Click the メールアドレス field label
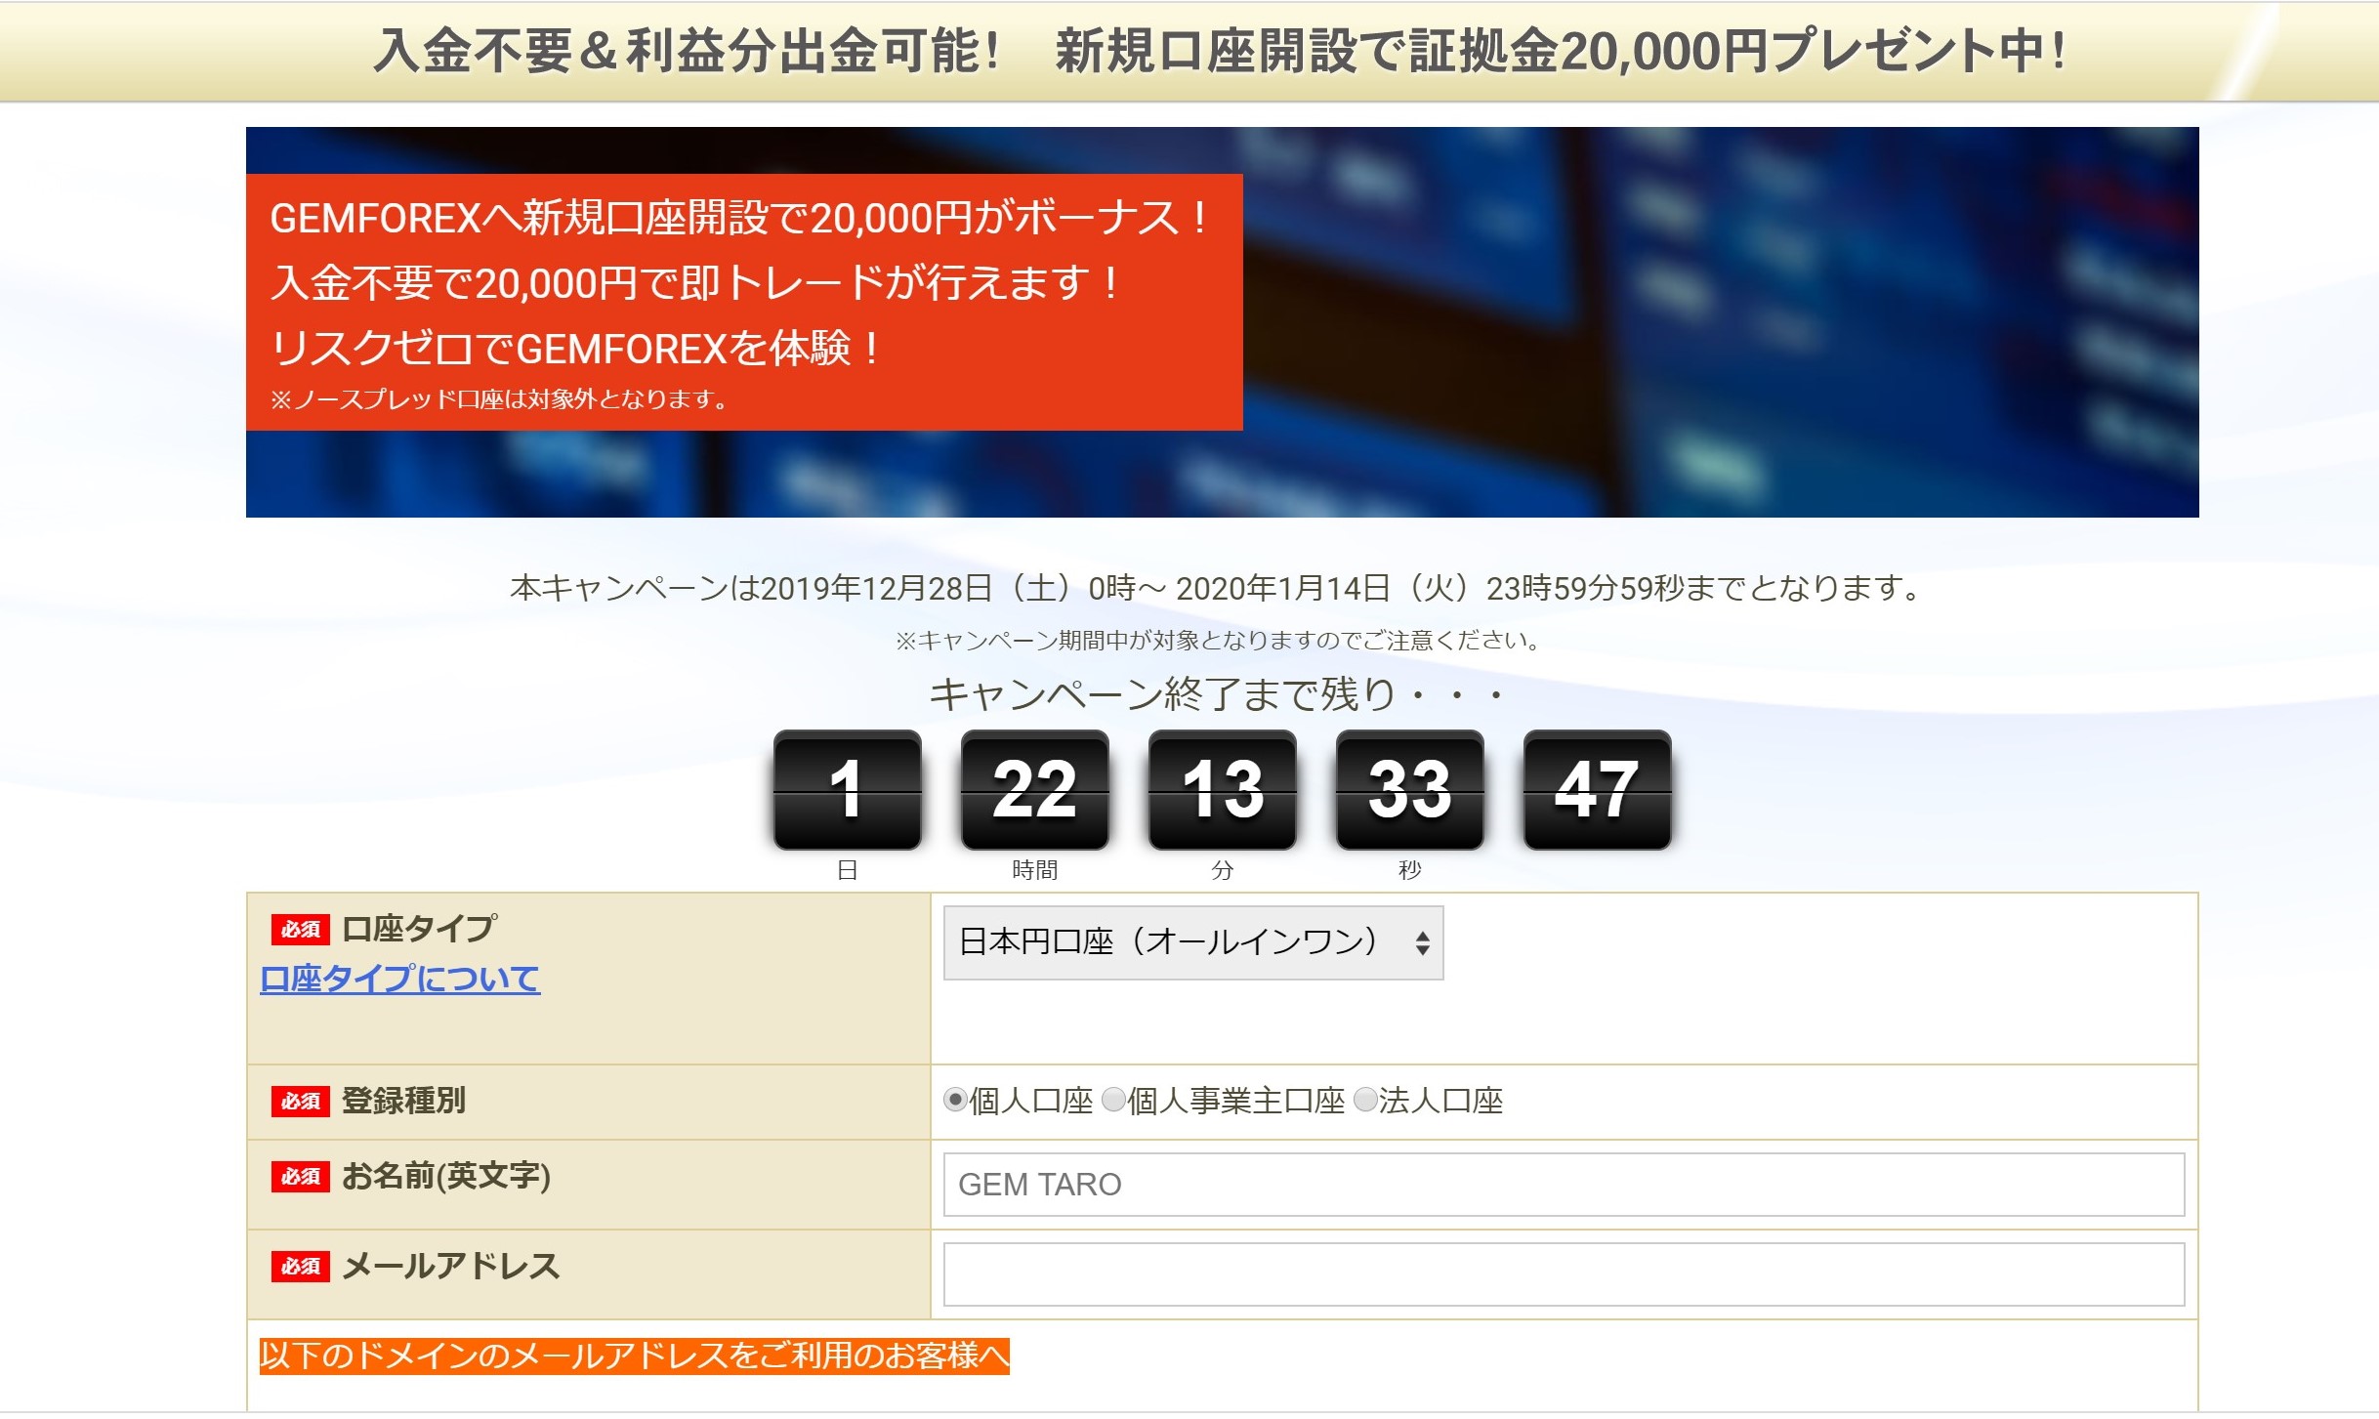The height and width of the screenshot is (1419, 2379). (x=451, y=1266)
